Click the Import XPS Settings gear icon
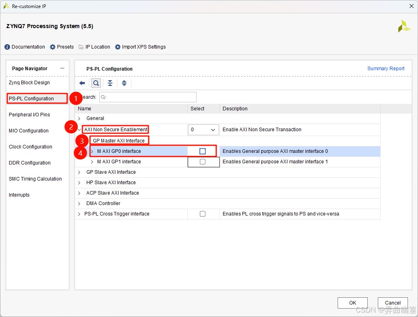 click(117, 47)
